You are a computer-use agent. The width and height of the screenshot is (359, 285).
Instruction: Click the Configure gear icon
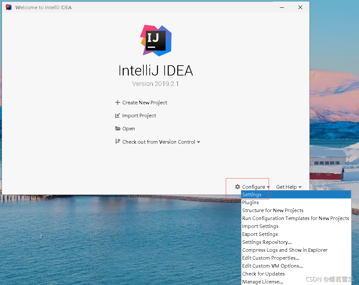238,187
